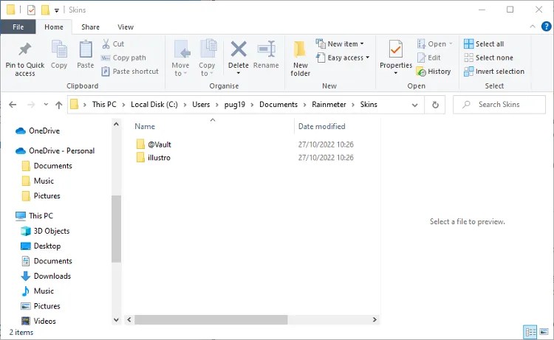This screenshot has width=554, height=340.
Task: Switch to Details view icon
Action: click(530, 332)
